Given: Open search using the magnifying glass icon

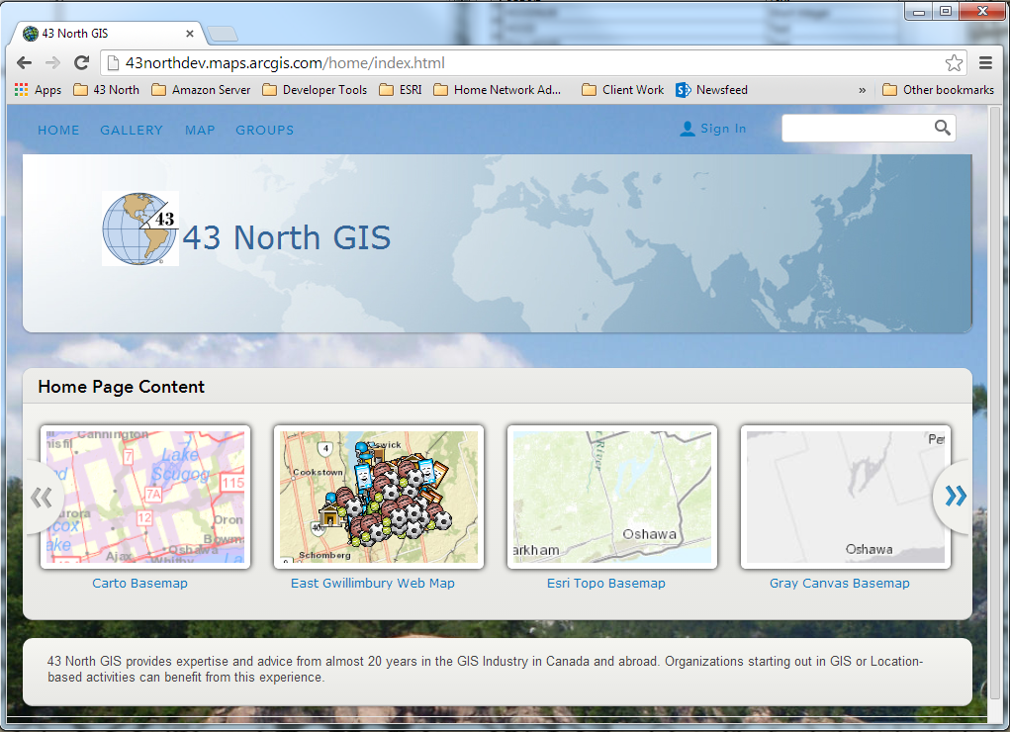Looking at the screenshot, I should tap(941, 128).
